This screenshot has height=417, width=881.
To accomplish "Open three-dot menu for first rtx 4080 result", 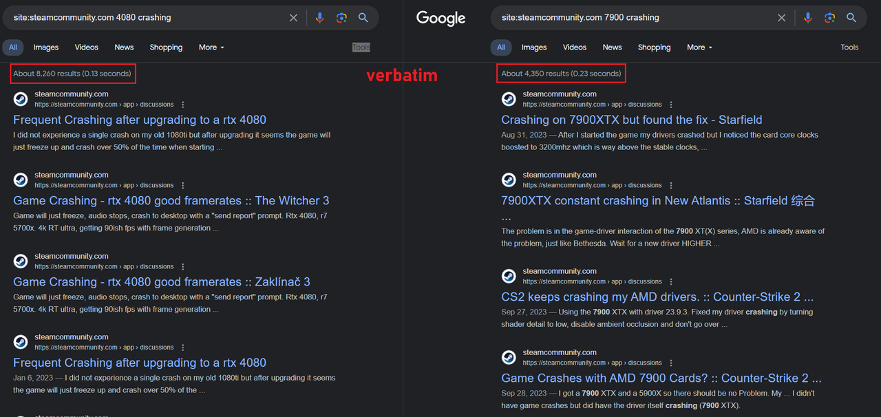I will click(183, 105).
